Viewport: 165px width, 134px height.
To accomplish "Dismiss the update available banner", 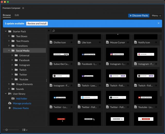I will tap(159, 23).
